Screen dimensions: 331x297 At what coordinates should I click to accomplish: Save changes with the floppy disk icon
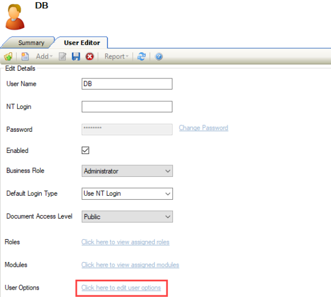(x=76, y=57)
